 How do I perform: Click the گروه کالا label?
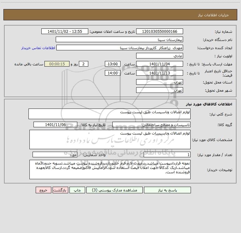(225, 125)
